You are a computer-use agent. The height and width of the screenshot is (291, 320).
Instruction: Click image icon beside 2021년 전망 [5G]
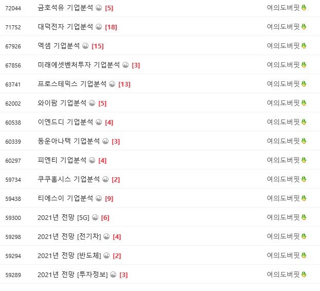pos(95,217)
